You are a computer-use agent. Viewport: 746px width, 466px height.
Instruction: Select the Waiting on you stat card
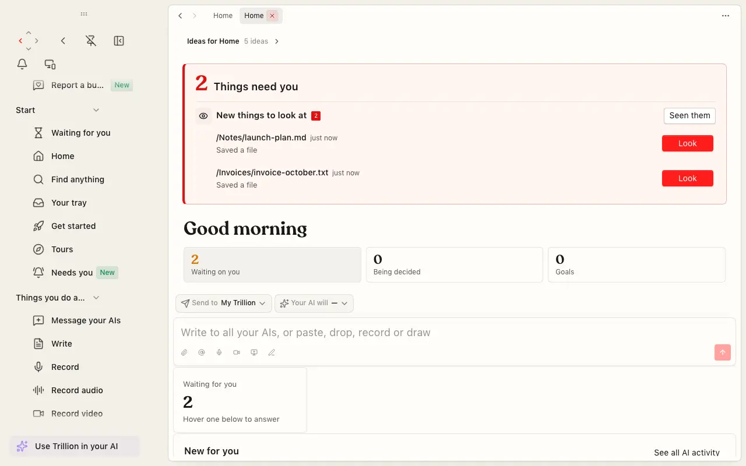[272, 264]
